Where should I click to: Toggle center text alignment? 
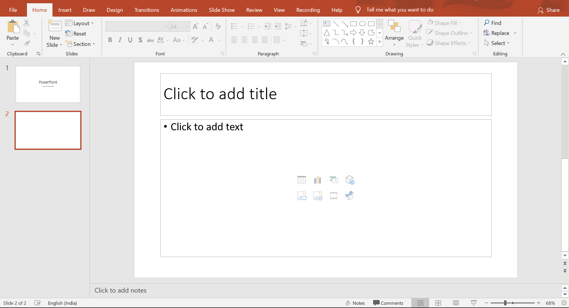pos(244,40)
